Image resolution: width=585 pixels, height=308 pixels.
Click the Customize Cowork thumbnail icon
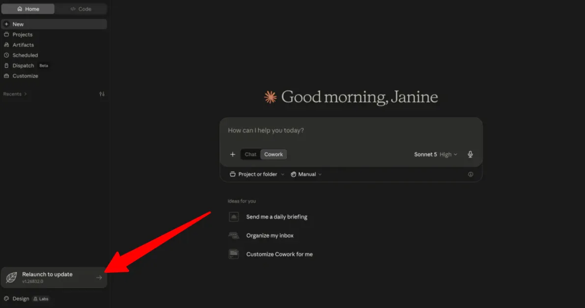point(233,255)
